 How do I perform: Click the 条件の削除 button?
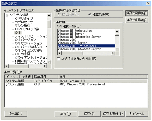pos(137,20)
